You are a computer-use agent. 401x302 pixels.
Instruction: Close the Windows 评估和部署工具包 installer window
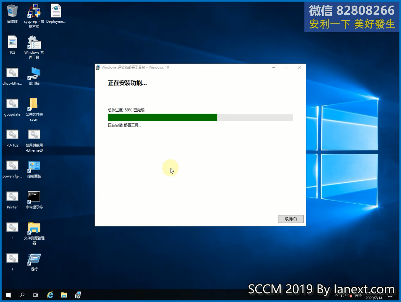click(x=300, y=67)
